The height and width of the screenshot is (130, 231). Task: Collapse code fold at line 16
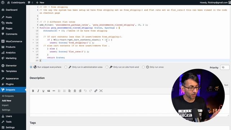click(33, 49)
